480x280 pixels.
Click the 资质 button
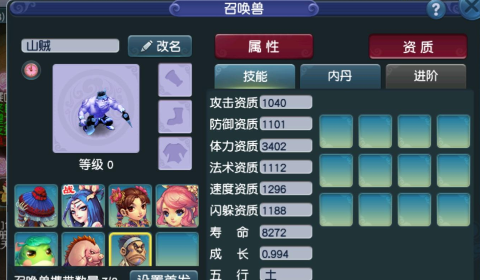(418, 47)
